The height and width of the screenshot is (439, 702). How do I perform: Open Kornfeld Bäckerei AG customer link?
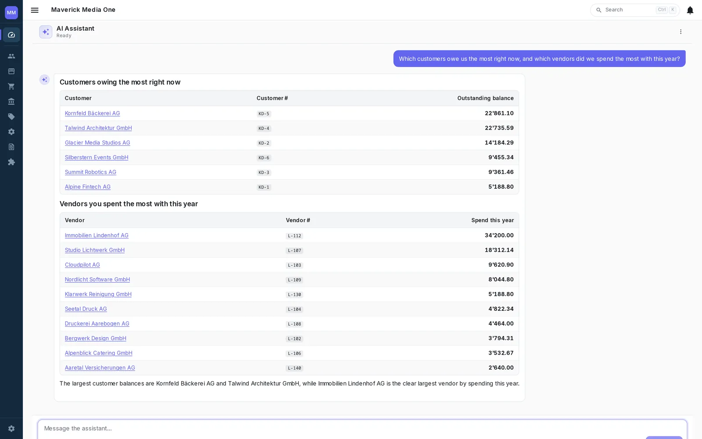tap(92, 113)
